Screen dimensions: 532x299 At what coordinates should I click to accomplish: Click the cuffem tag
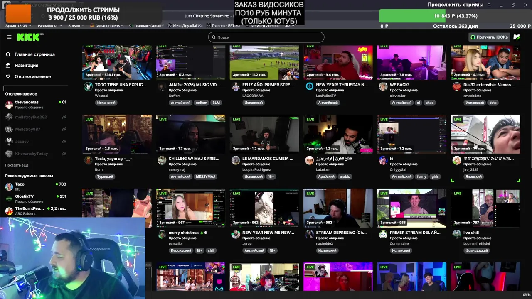[202, 103]
